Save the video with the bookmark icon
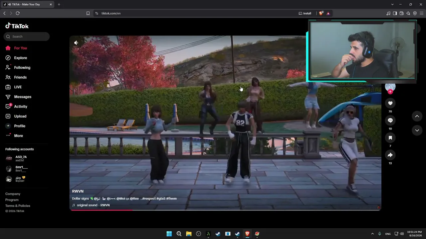The width and height of the screenshot is (426, 239). (390, 137)
